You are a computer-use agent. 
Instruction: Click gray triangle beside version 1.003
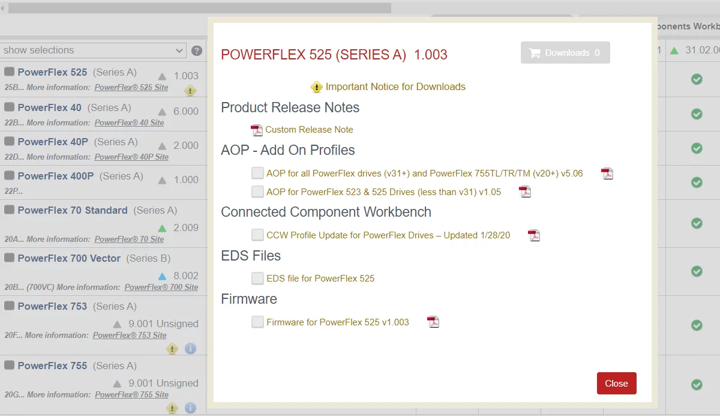(162, 76)
